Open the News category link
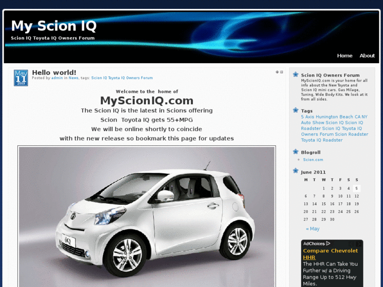This screenshot has width=383, height=287. (x=73, y=78)
